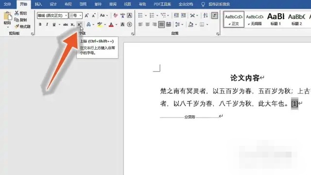Toggle bold formatting
311x175 pixels.
click(x=40, y=24)
